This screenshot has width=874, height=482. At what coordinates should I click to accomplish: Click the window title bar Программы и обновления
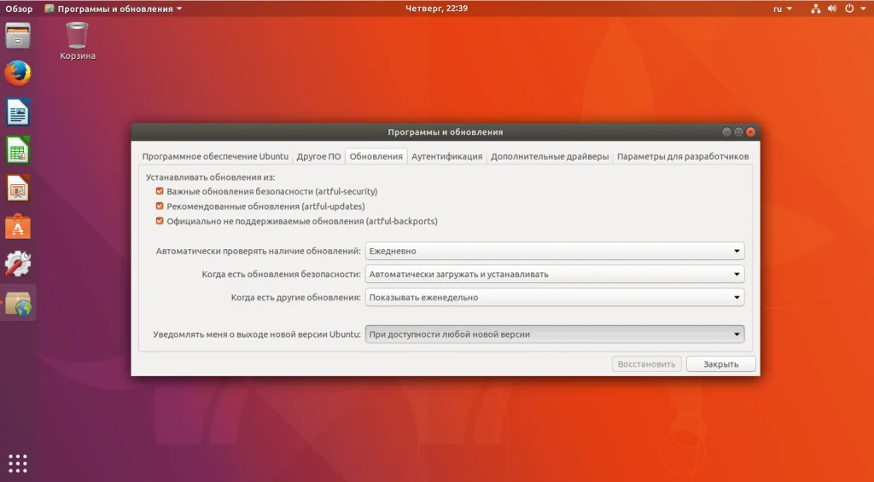click(x=446, y=132)
